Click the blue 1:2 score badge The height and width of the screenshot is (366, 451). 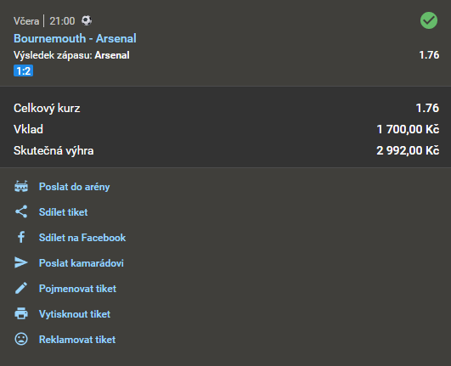[x=23, y=70]
